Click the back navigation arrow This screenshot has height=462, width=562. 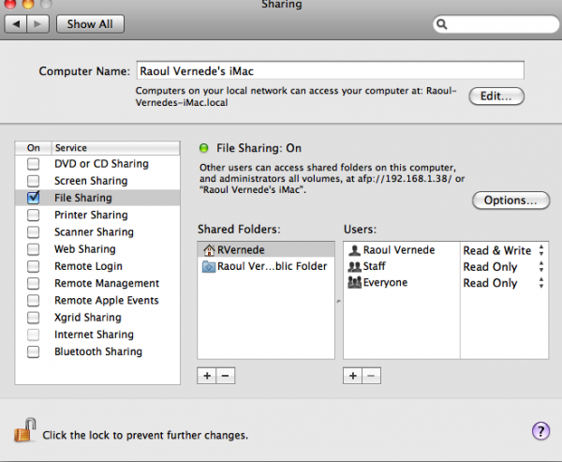pos(16,24)
